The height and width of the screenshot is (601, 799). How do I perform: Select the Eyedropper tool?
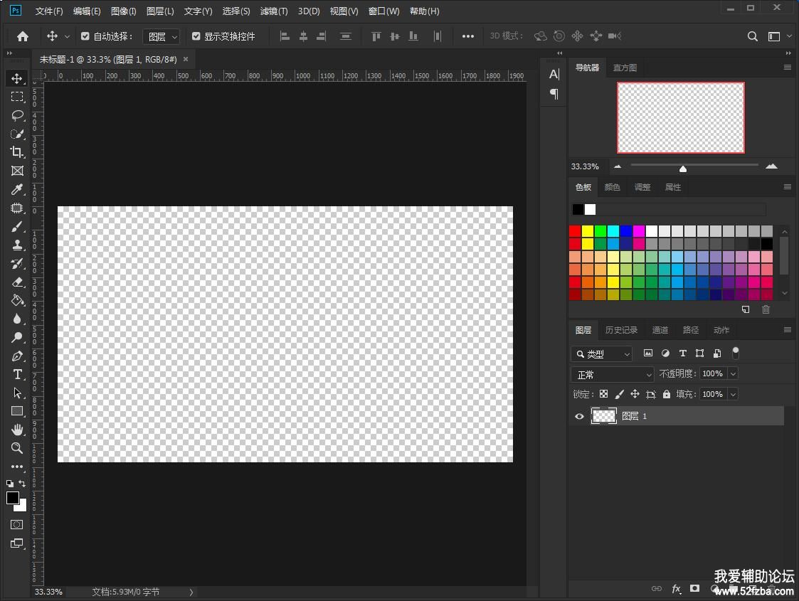pos(17,189)
